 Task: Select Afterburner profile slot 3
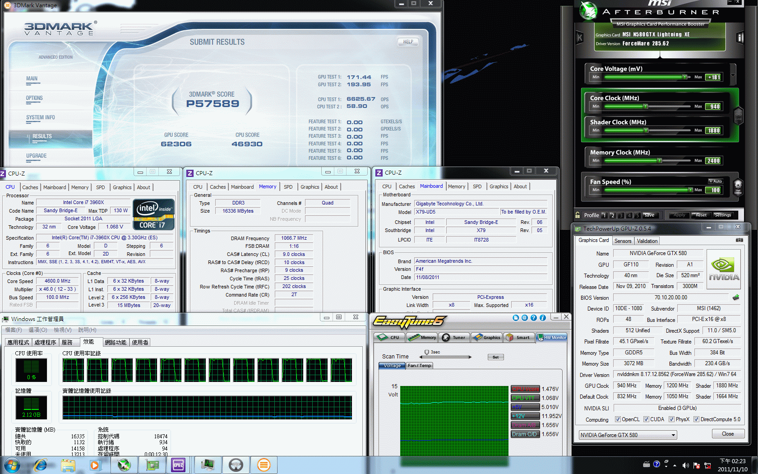point(621,215)
